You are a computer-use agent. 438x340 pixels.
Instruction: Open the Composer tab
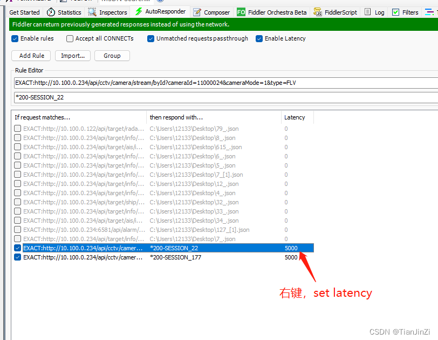(217, 12)
